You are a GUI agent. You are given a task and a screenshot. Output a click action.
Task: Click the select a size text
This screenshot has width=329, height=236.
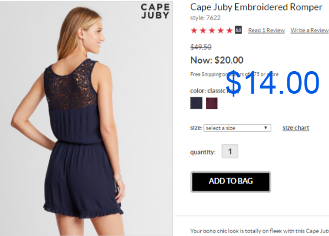(220, 128)
